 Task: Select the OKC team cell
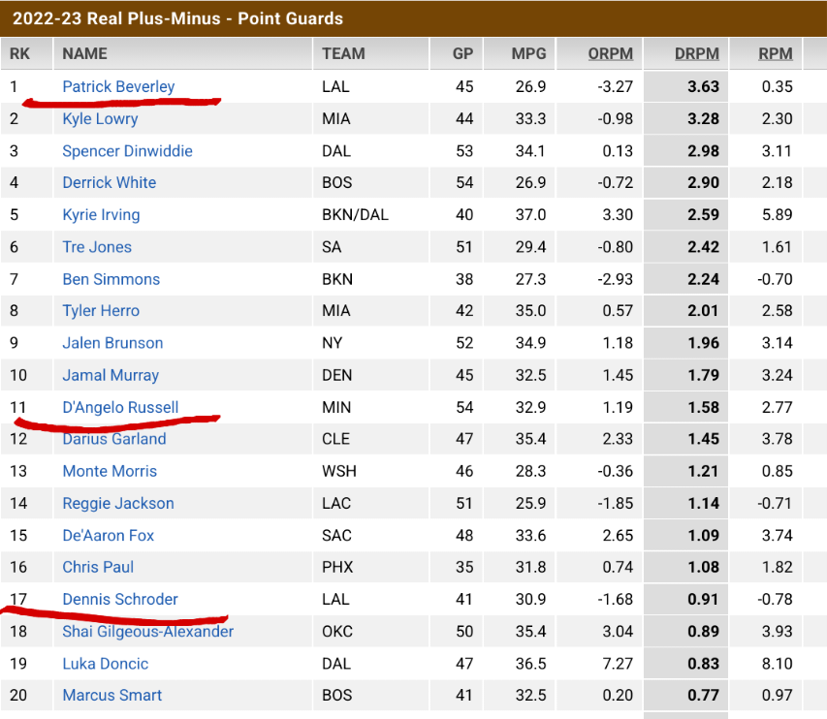pos(337,631)
